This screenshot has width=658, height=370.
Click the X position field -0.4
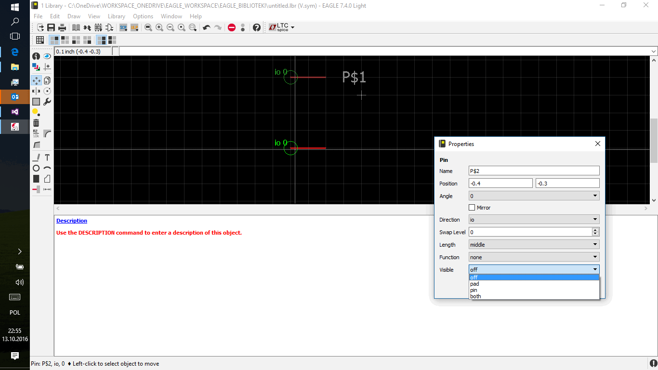[500, 184]
